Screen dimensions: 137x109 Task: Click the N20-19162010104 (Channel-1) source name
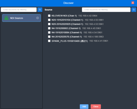point(67,20)
